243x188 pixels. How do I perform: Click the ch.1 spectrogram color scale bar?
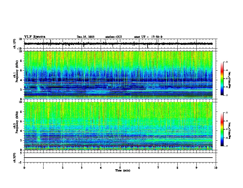pyautogui.click(x=222, y=79)
